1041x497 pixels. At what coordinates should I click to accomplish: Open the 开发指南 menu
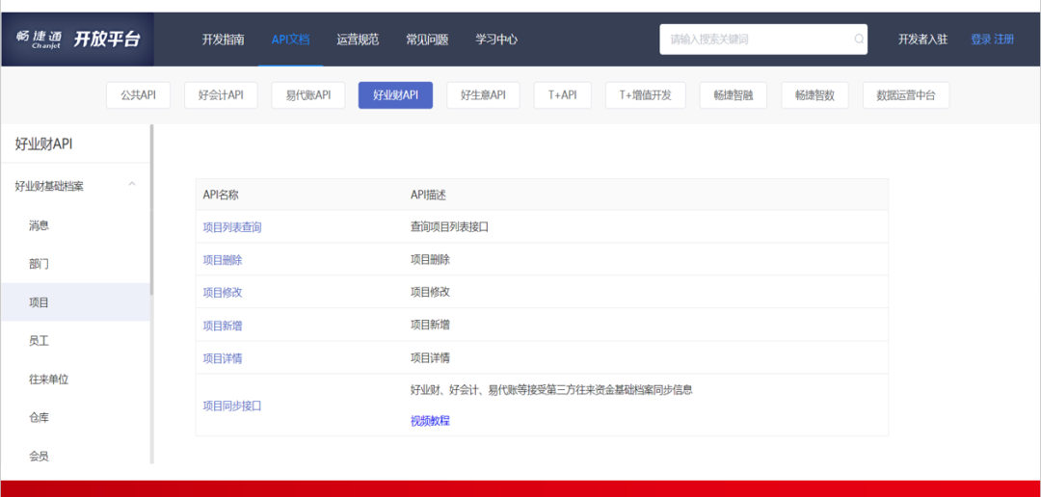[x=223, y=39]
